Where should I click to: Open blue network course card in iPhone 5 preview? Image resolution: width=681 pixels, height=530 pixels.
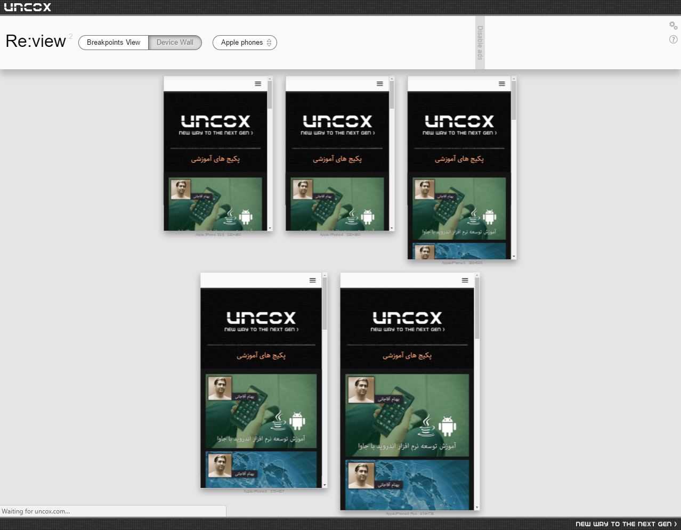[x=459, y=251]
